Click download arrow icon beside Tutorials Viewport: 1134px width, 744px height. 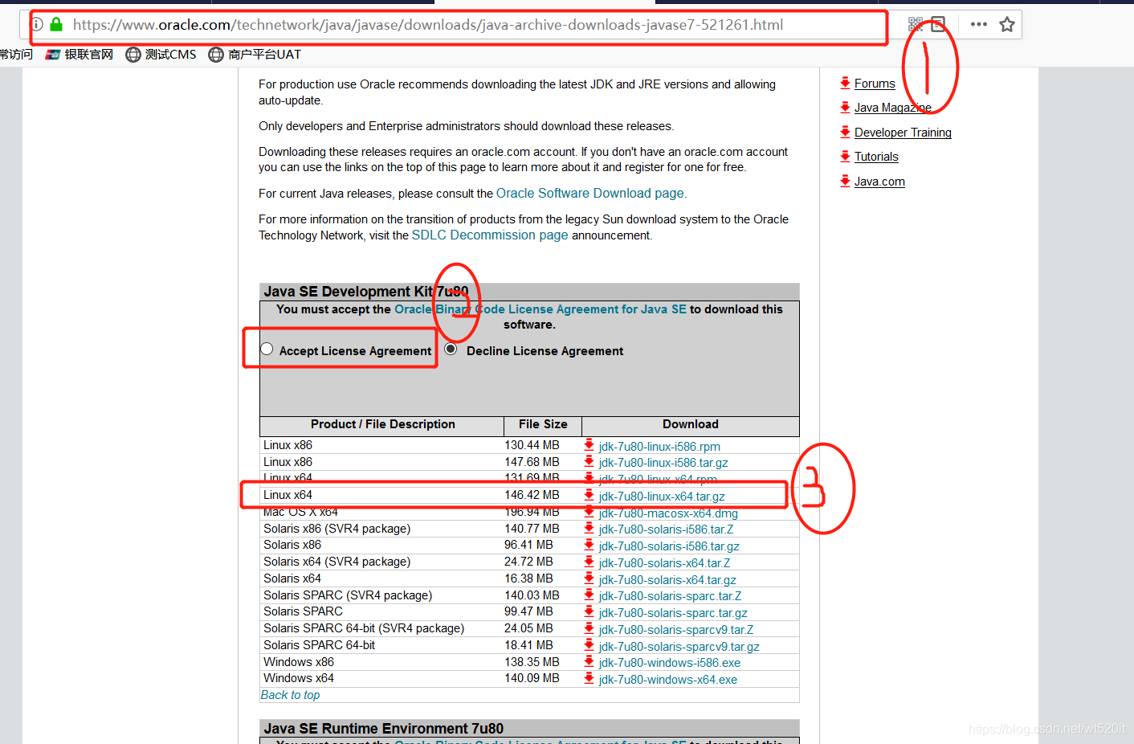coord(845,156)
